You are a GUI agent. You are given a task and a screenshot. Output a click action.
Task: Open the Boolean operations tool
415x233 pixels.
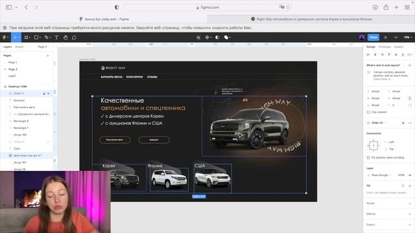(227, 38)
